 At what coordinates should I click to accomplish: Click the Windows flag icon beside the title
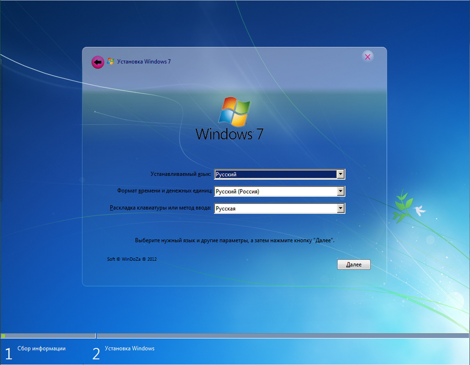point(110,62)
